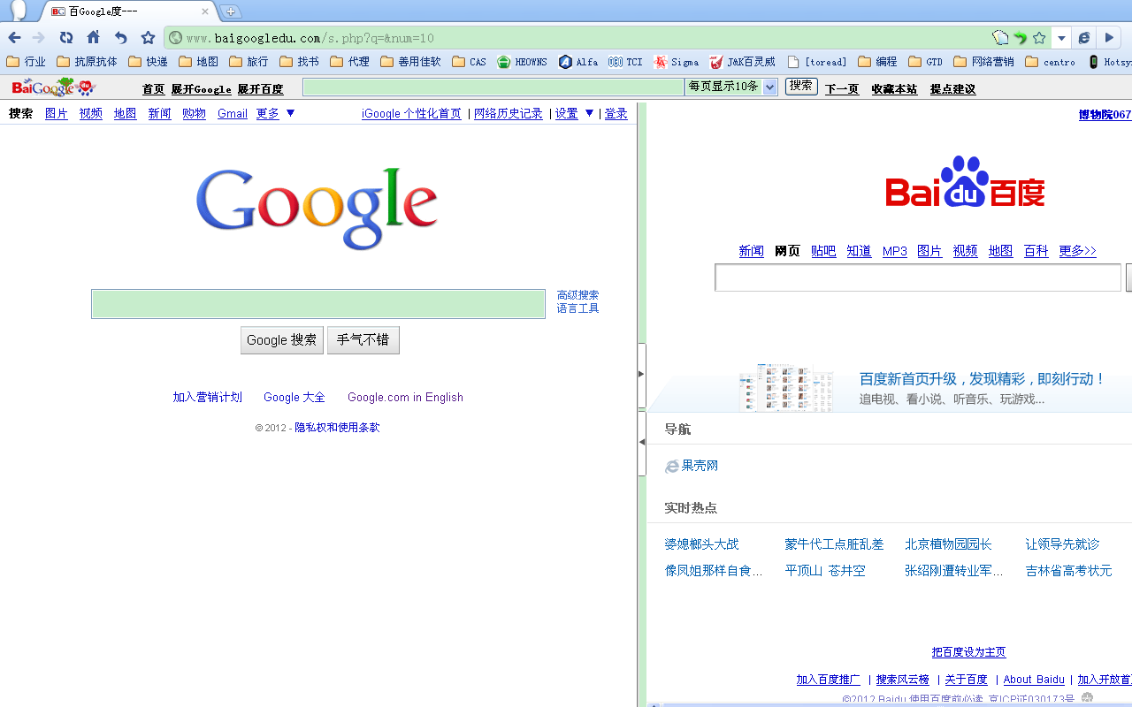The width and height of the screenshot is (1132, 707).
Task: Open the 抗原抗体 bookmark folder
Action: 87,62
